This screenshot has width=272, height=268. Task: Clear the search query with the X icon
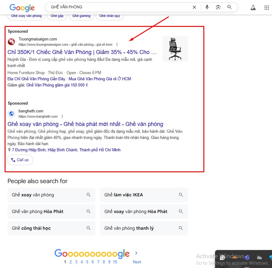pyautogui.click(x=194, y=7)
